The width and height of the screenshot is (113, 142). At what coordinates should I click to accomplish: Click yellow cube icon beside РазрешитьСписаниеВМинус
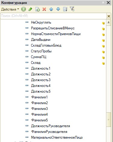[103, 29]
